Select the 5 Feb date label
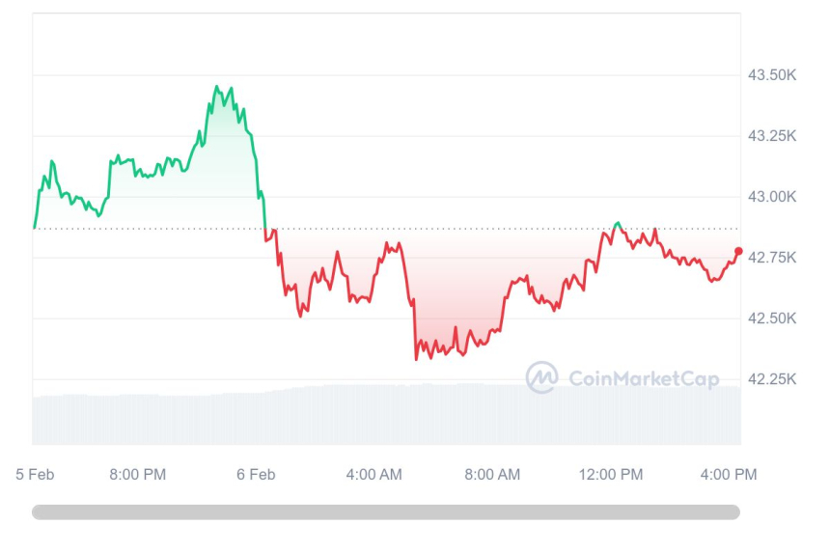The image size is (830, 553). (x=35, y=474)
